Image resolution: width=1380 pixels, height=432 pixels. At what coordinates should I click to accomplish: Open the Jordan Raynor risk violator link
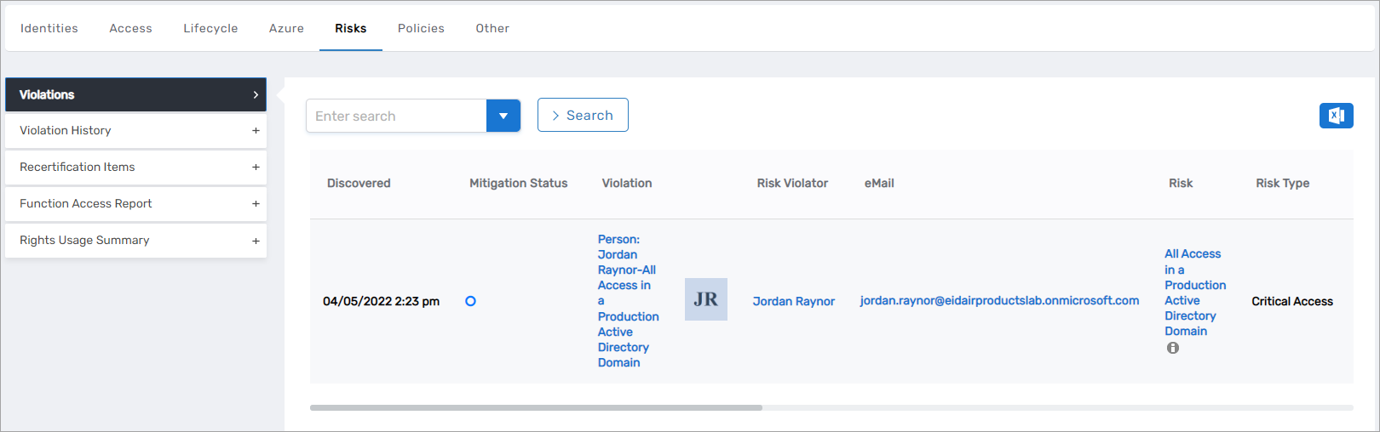(793, 301)
